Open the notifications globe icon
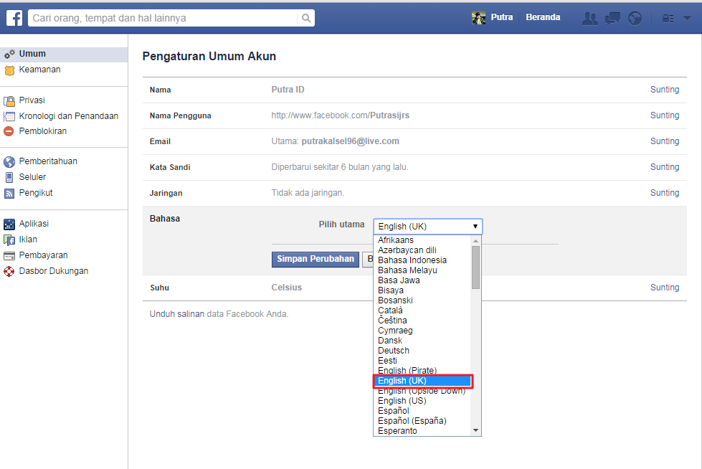 click(635, 16)
